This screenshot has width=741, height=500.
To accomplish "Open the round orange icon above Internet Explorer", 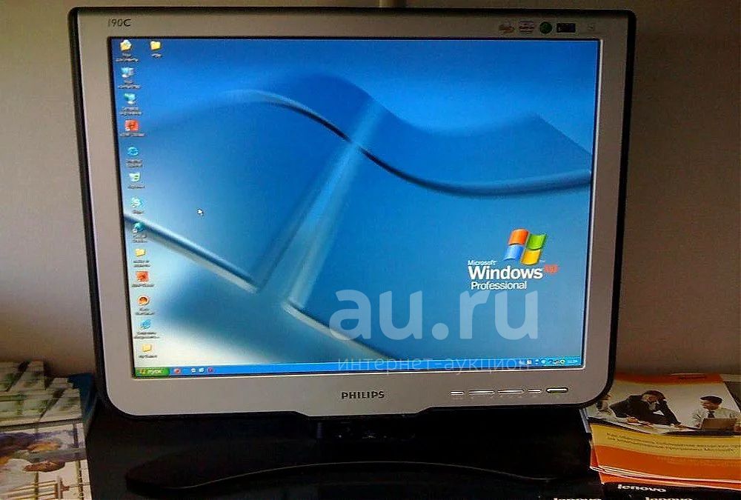I will 144,301.
